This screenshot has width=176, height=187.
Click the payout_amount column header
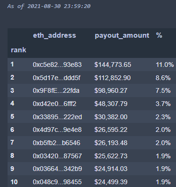point(122,35)
